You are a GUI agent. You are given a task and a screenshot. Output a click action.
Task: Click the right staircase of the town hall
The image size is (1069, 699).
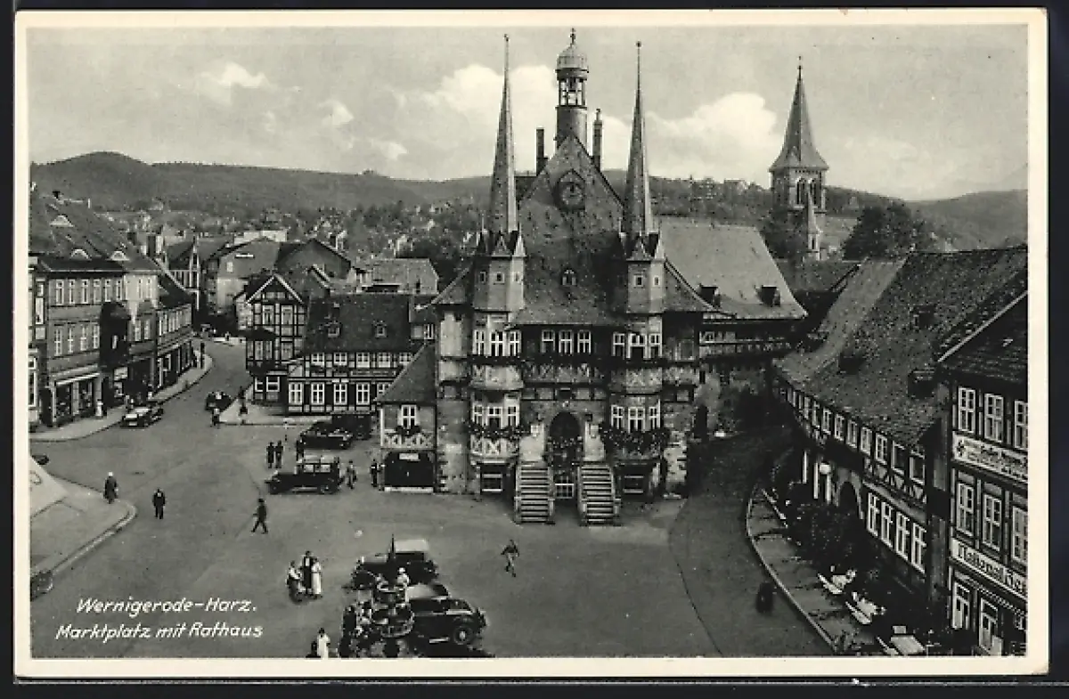click(597, 492)
